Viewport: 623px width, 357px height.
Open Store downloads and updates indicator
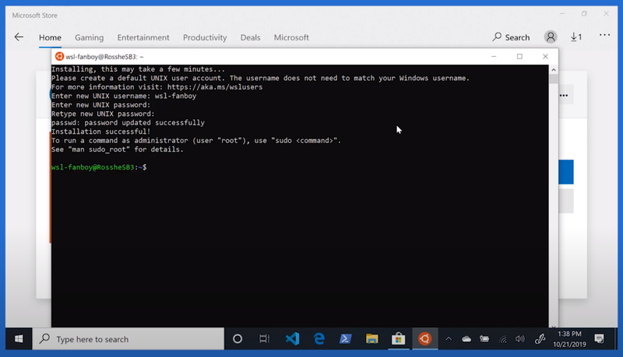click(x=576, y=37)
